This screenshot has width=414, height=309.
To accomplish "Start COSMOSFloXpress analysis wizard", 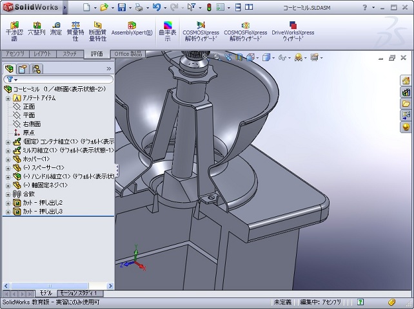I will coord(246,32).
